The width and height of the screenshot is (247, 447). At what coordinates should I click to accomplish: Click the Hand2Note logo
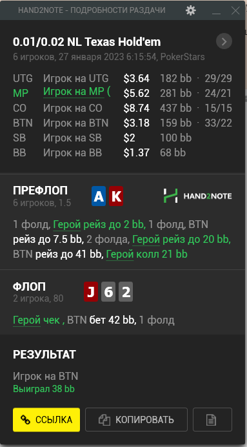[197, 196]
